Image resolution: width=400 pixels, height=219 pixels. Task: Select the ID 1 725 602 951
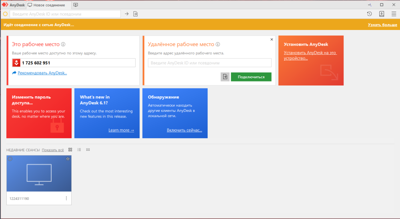(36, 63)
